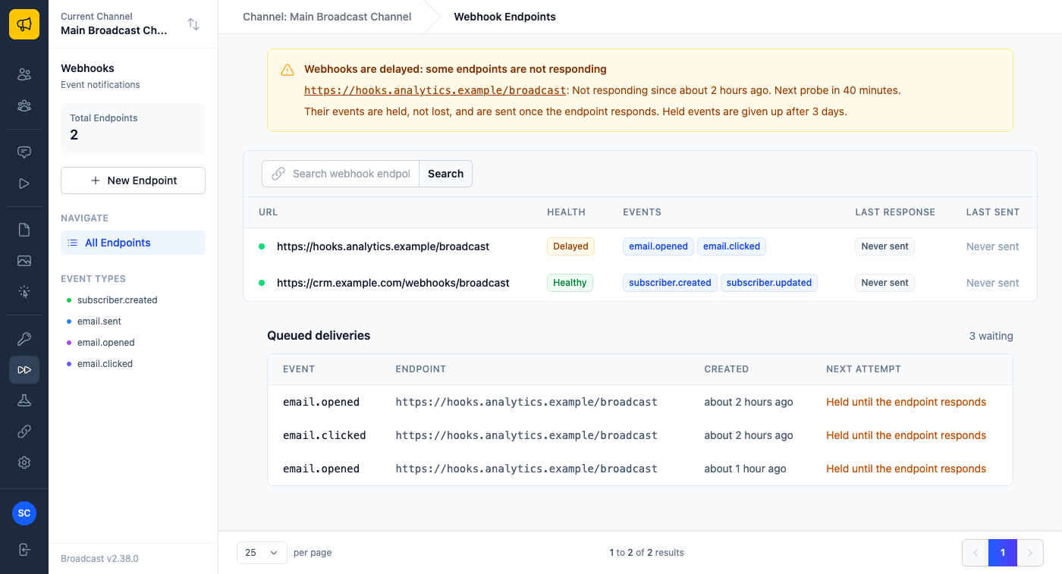Click the search webhook endpoints input field
This screenshot has width=1062, height=574.
coord(341,174)
